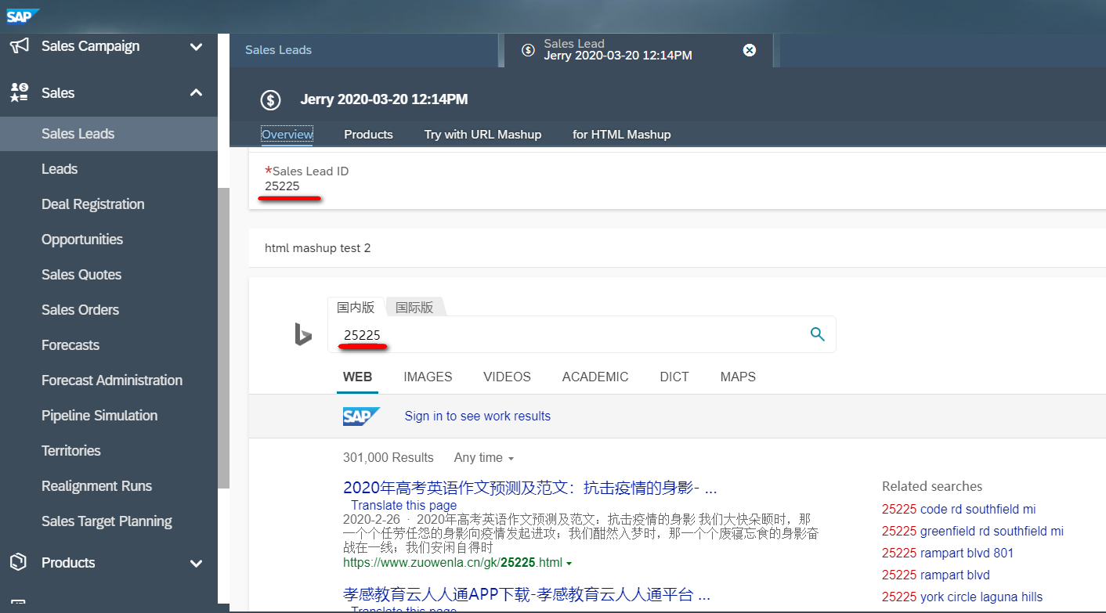This screenshot has width=1106, height=613.
Task: Click the sidebar vertical scrollbar
Action: point(223,338)
